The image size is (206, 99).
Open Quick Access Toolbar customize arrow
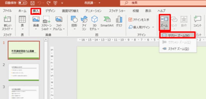pos(62,3)
